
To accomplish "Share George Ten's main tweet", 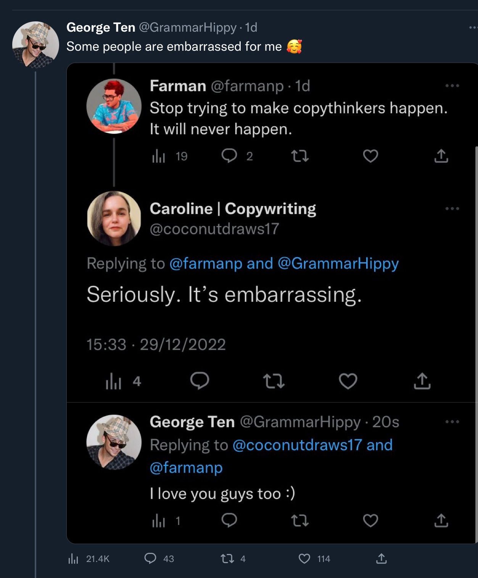I will [x=381, y=559].
